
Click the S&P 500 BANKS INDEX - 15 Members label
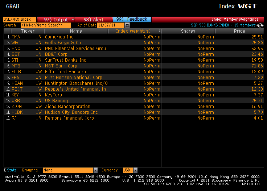click(x=223, y=25)
